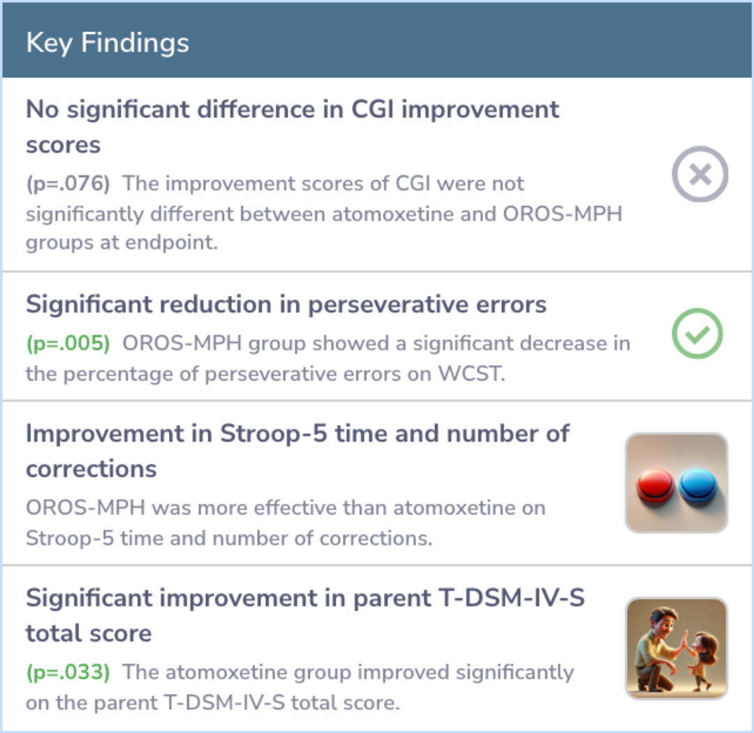This screenshot has width=754, height=733.
Task: Click the green p=.005 value
Action: (68, 343)
